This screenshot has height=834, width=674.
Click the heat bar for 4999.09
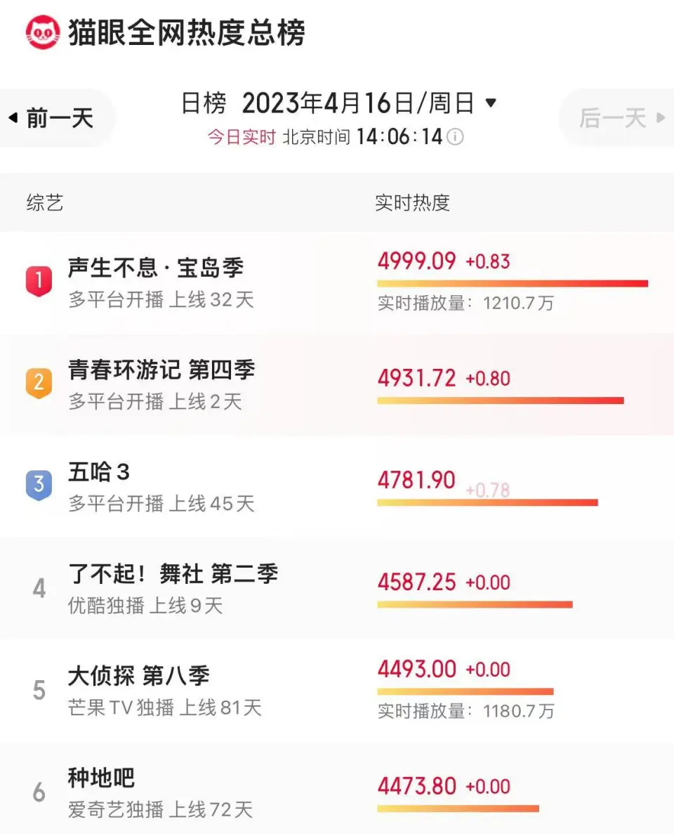click(x=512, y=284)
